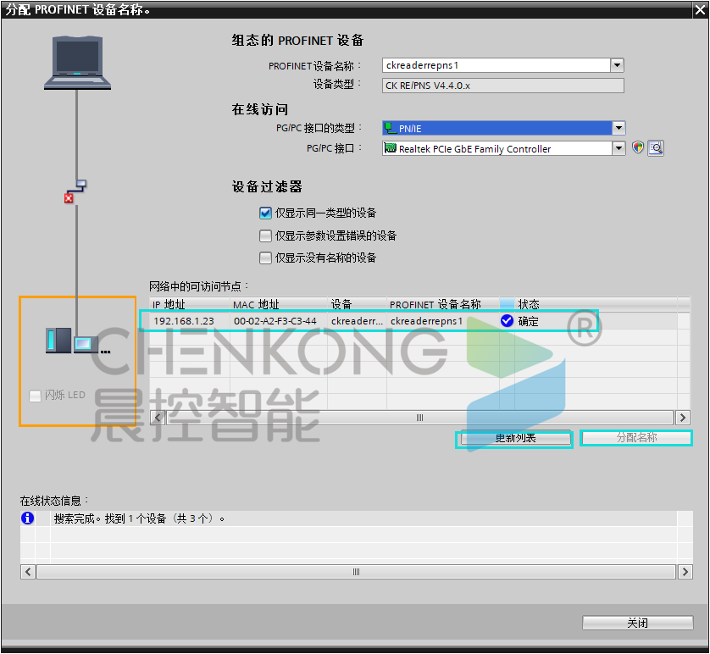This screenshot has width=710, height=654.
Task: Click the IP 地址 column header
Action: pos(169,304)
